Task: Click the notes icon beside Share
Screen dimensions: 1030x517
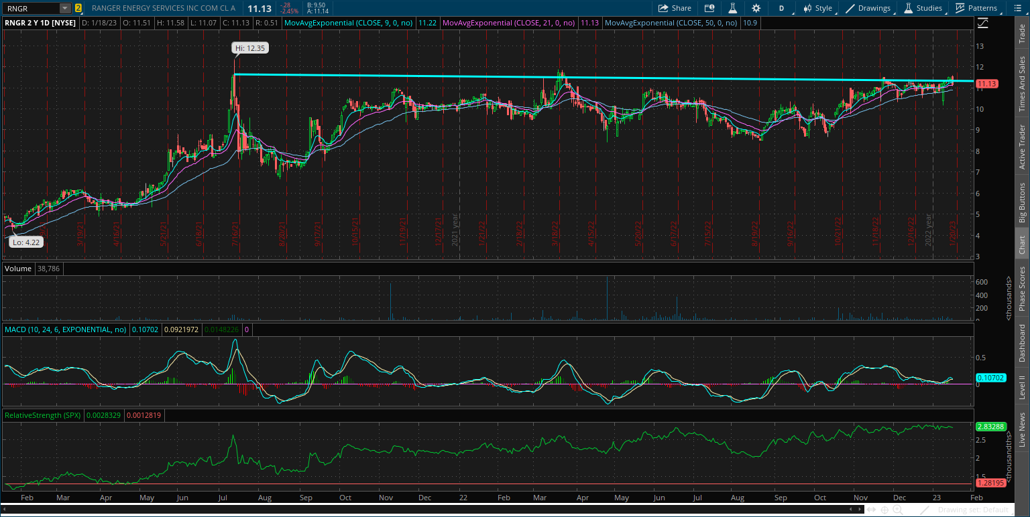Action: tap(709, 8)
